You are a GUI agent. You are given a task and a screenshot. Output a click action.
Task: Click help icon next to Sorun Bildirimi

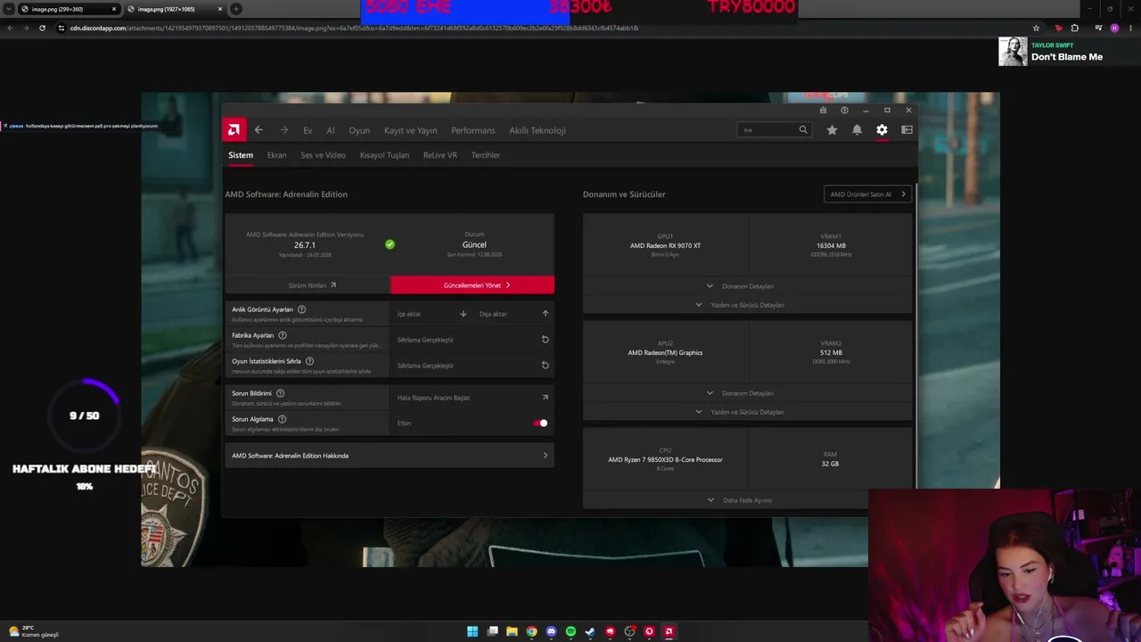click(x=280, y=393)
